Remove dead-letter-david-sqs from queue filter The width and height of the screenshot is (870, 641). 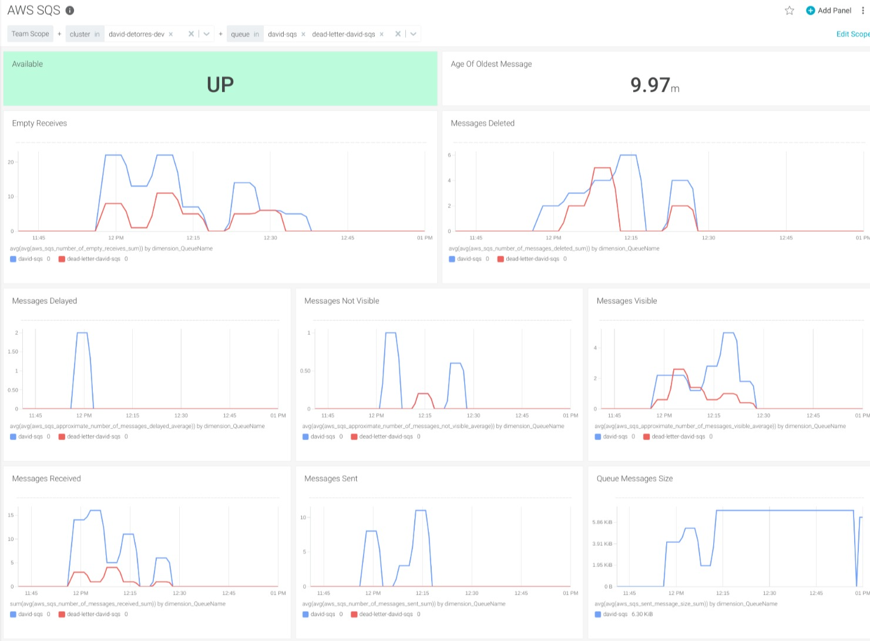382,34
